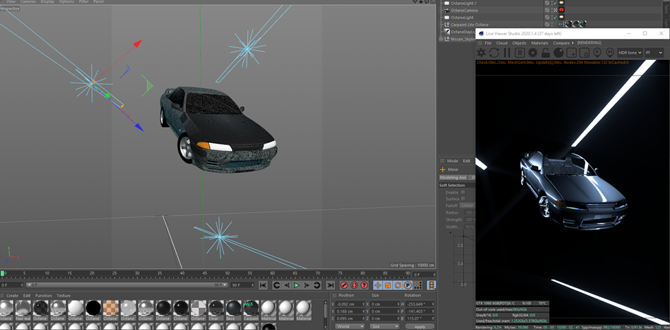Screen dimensions: 670x330
Task: Send scene to Octane Live Viewer render
Action: click(481, 52)
